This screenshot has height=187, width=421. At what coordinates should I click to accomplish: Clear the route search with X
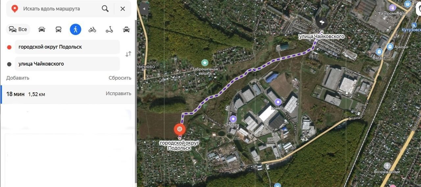click(x=123, y=9)
